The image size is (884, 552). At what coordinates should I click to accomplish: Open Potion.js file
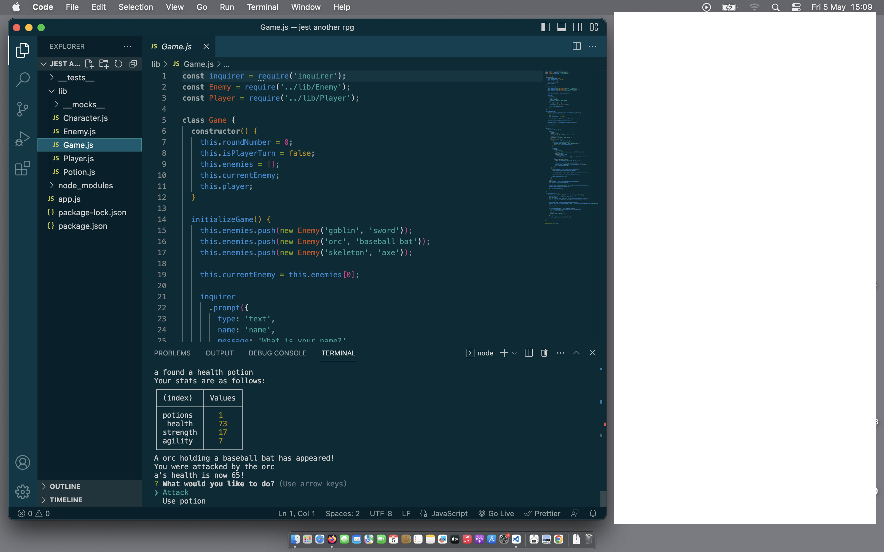[90, 172]
